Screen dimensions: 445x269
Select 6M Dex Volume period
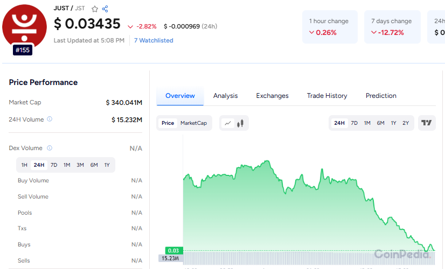click(94, 165)
